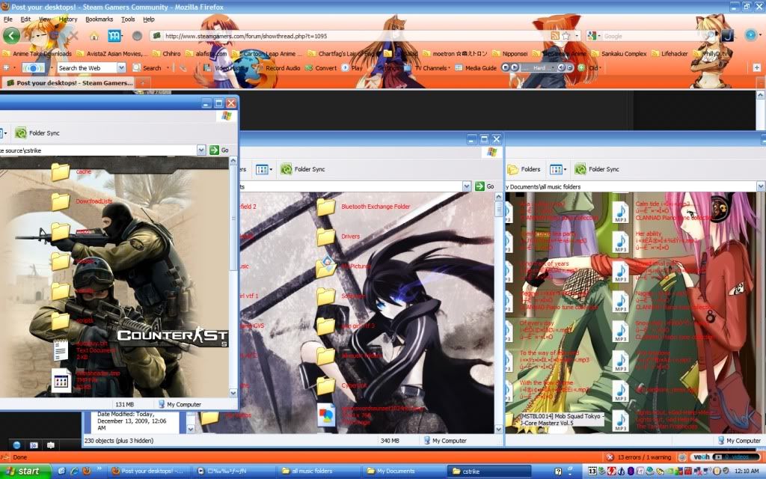Click the veoh logo in status bar
Image resolution: width=766 pixels, height=479 pixels.
(x=702, y=457)
